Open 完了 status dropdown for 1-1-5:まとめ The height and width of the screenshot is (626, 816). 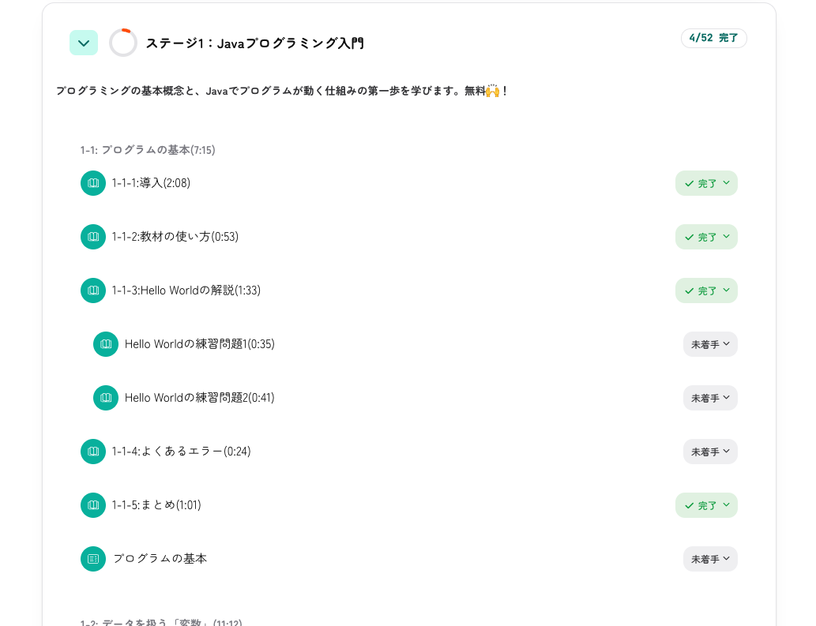pos(706,505)
